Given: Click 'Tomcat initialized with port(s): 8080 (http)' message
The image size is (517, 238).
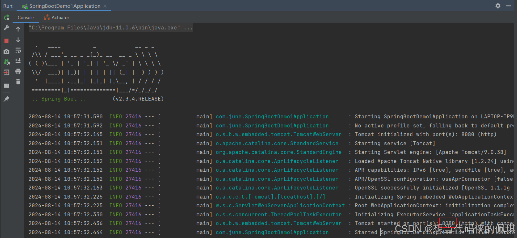Looking at the screenshot, I should 426,135.
